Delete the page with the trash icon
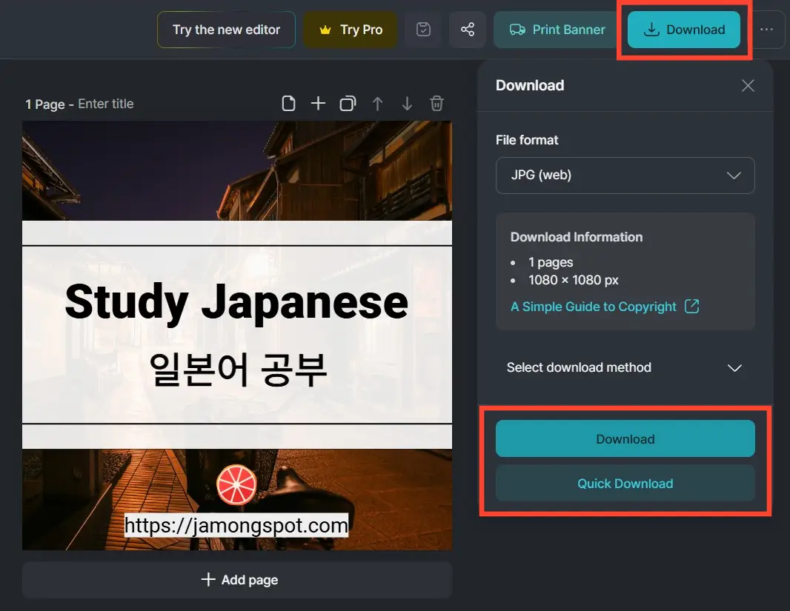The width and height of the screenshot is (790, 611). tap(437, 104)
